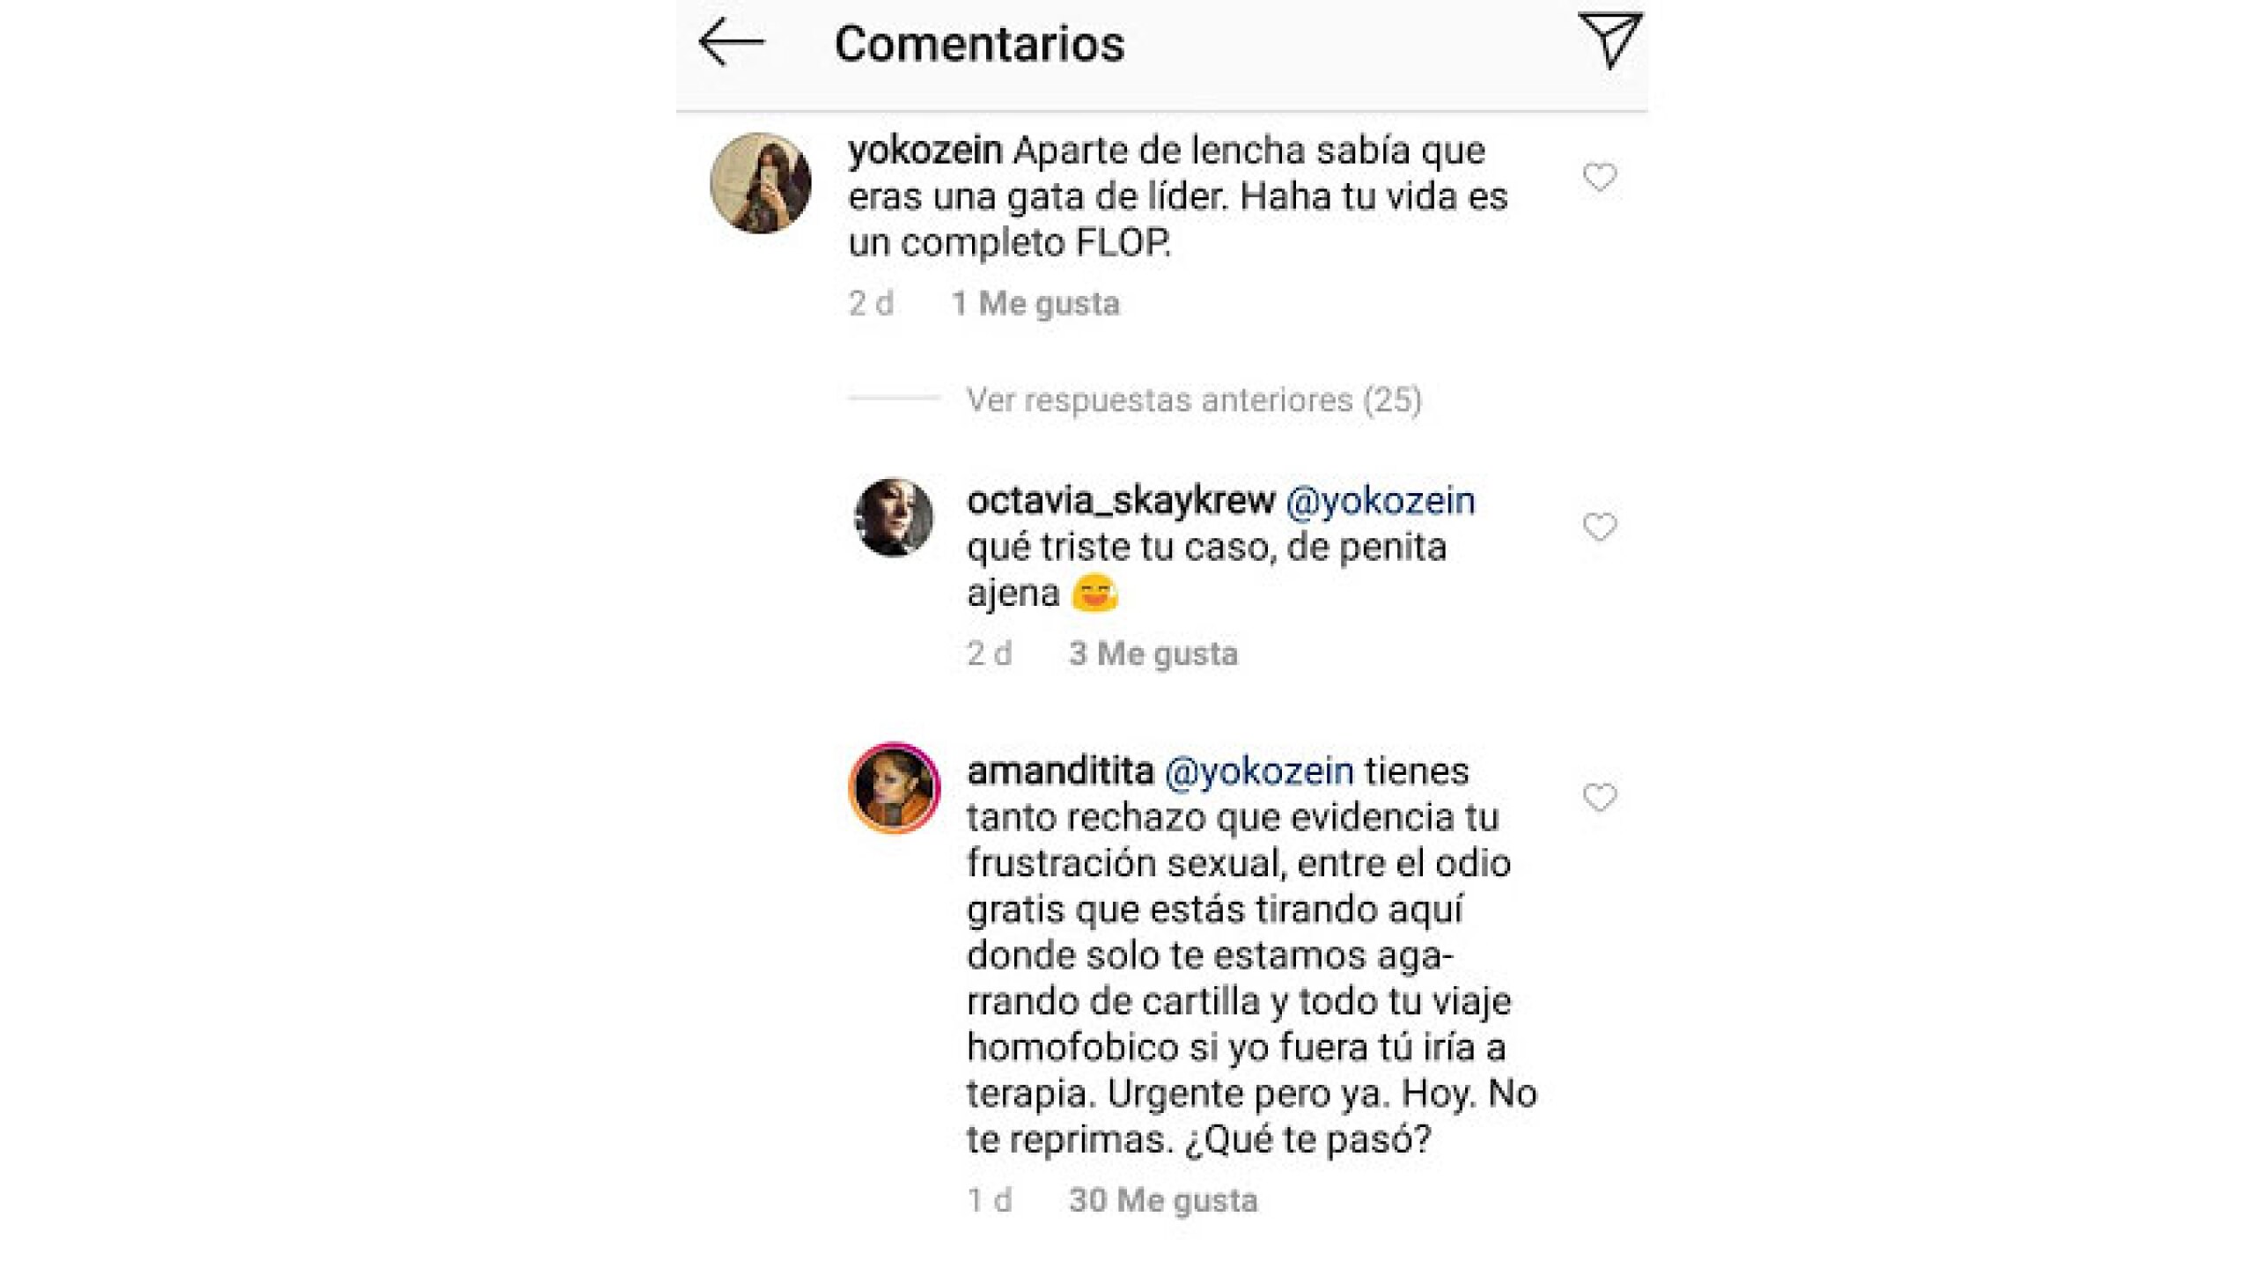View likes on '30 Me gusta'
Screen dimensions: 2254x1268
1162,1200
